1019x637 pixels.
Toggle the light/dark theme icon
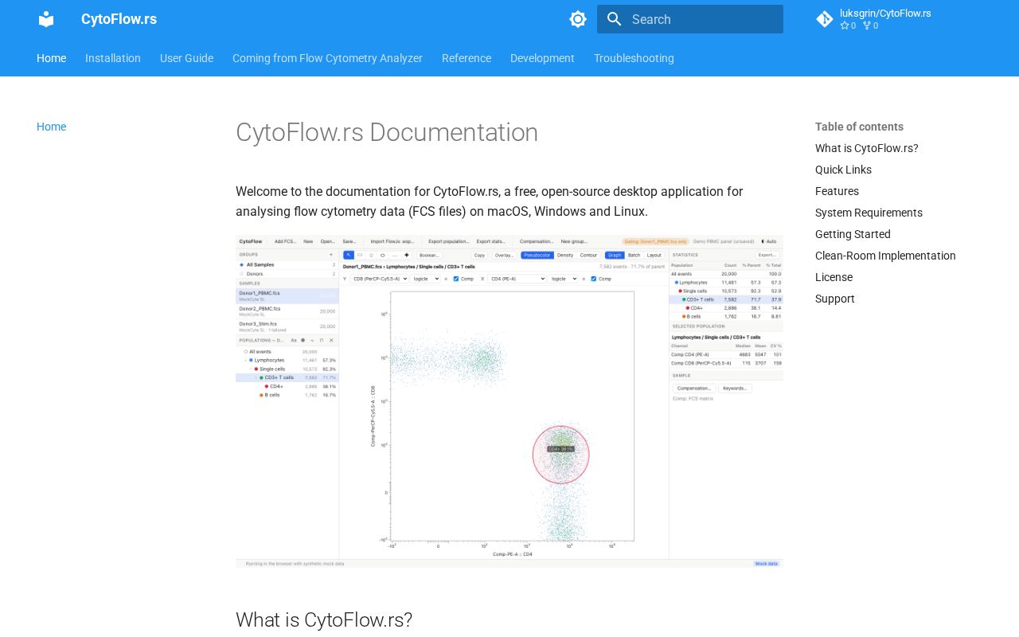click(578, 19)
